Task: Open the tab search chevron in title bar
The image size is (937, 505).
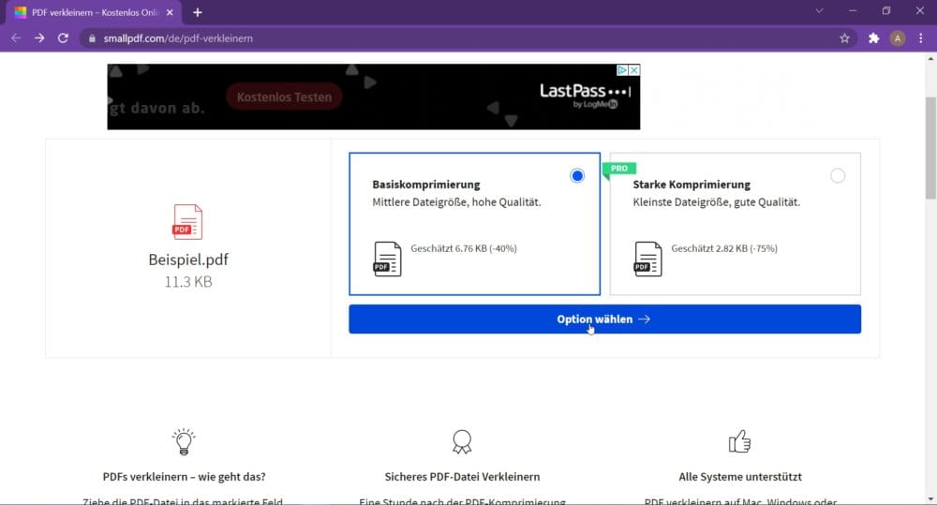Action: pos(819,10)
